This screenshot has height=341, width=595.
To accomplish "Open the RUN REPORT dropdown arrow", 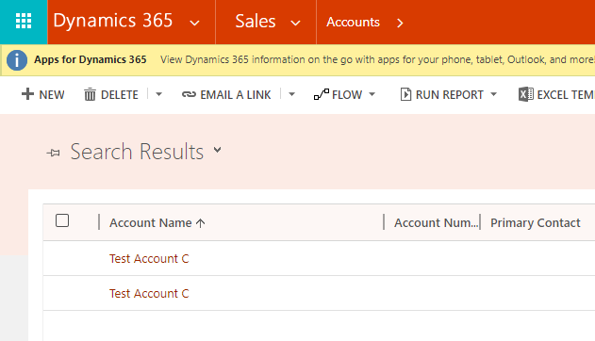I will coord(494,94).
